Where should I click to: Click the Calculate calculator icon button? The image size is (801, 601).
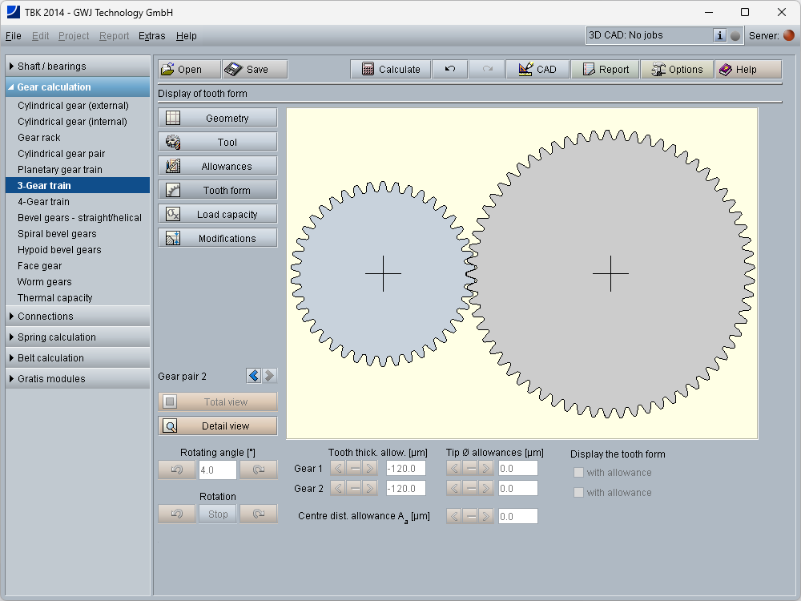click(390, 70)
